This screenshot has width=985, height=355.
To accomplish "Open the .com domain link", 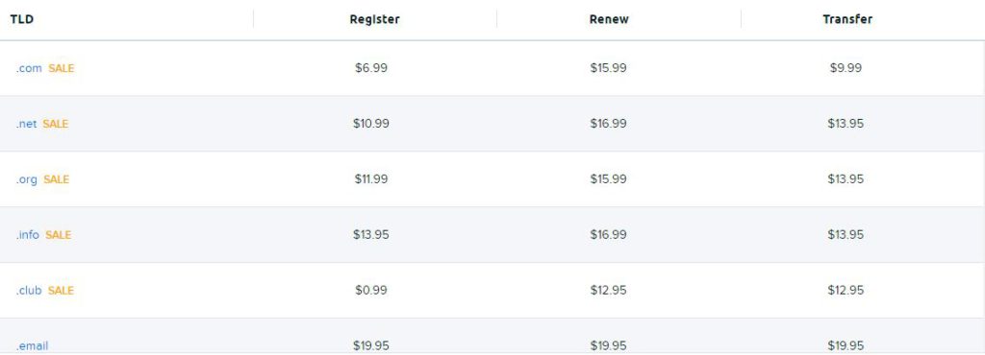I will [x=29, y=68].
